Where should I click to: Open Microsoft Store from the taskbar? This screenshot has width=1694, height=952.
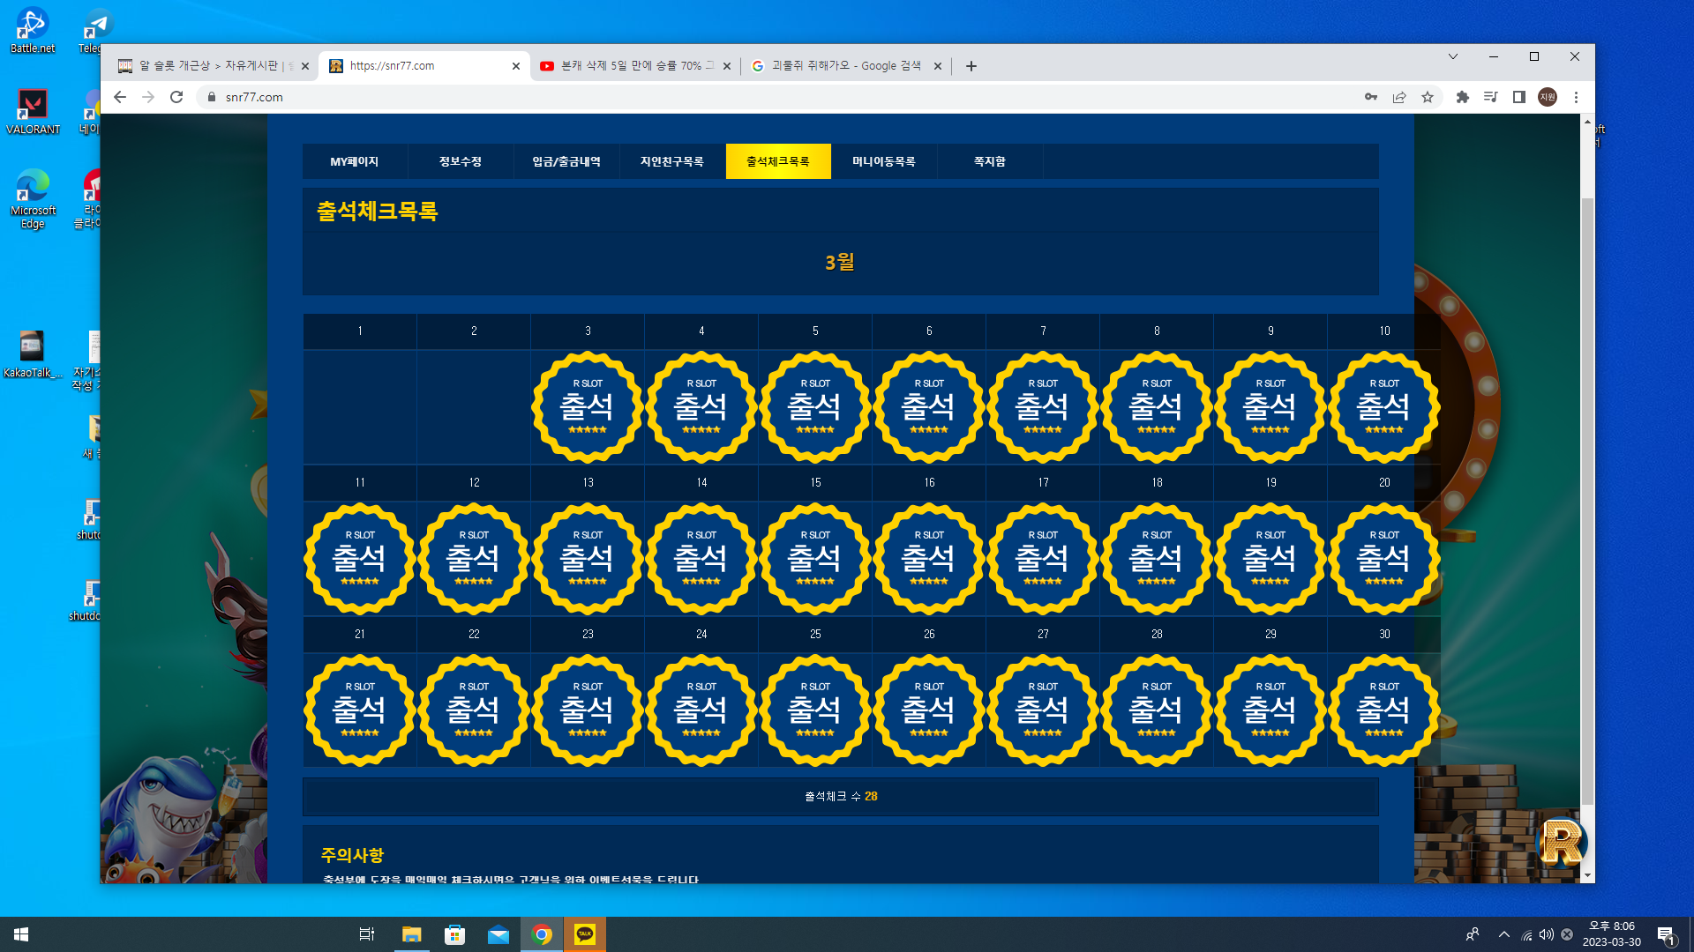454,934
